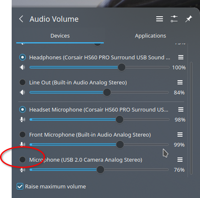Select Front Microphone as default input
Viewport: 200px width, 198px height.
[x=22, y=135]
